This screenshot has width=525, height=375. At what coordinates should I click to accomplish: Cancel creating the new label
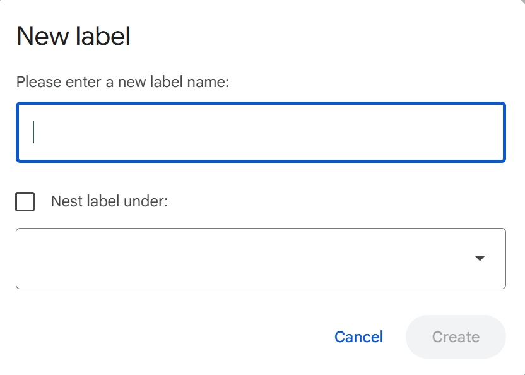358,337
